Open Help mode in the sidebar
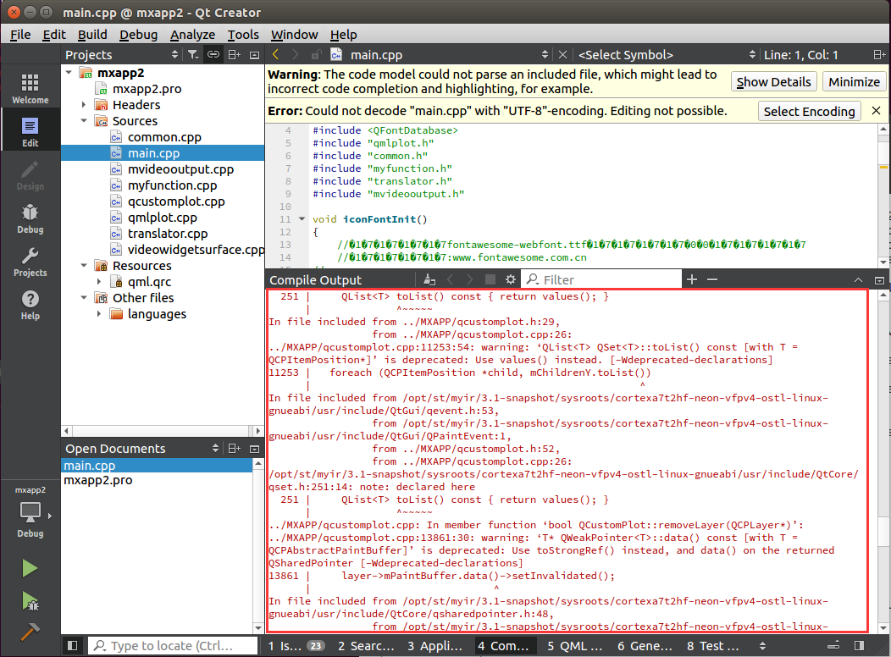 [x=30, y=305]
